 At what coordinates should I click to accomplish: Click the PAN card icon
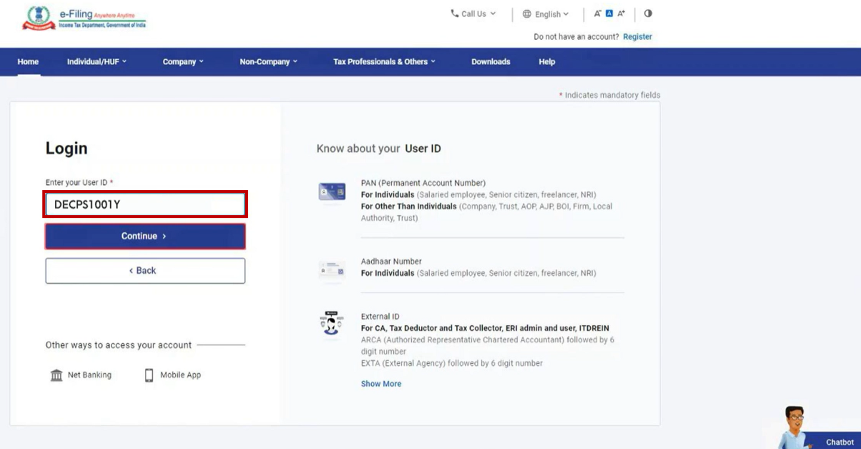tap(332, 191)
